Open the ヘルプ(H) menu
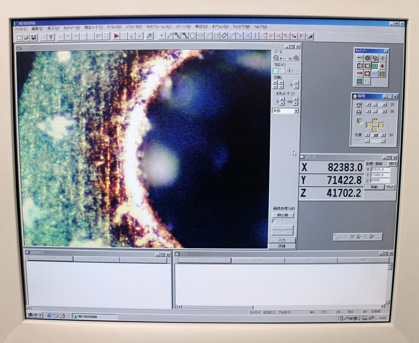419x343 pixels. (x=261, y=27)
